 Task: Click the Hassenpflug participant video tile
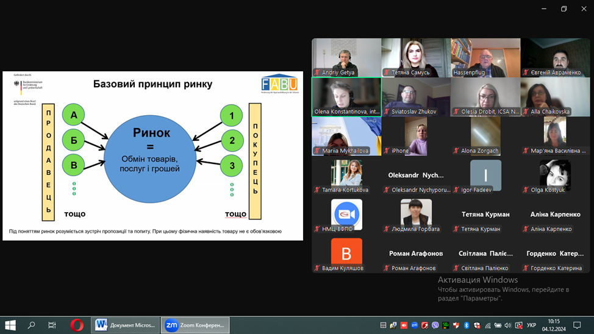[x=485, y=57]
